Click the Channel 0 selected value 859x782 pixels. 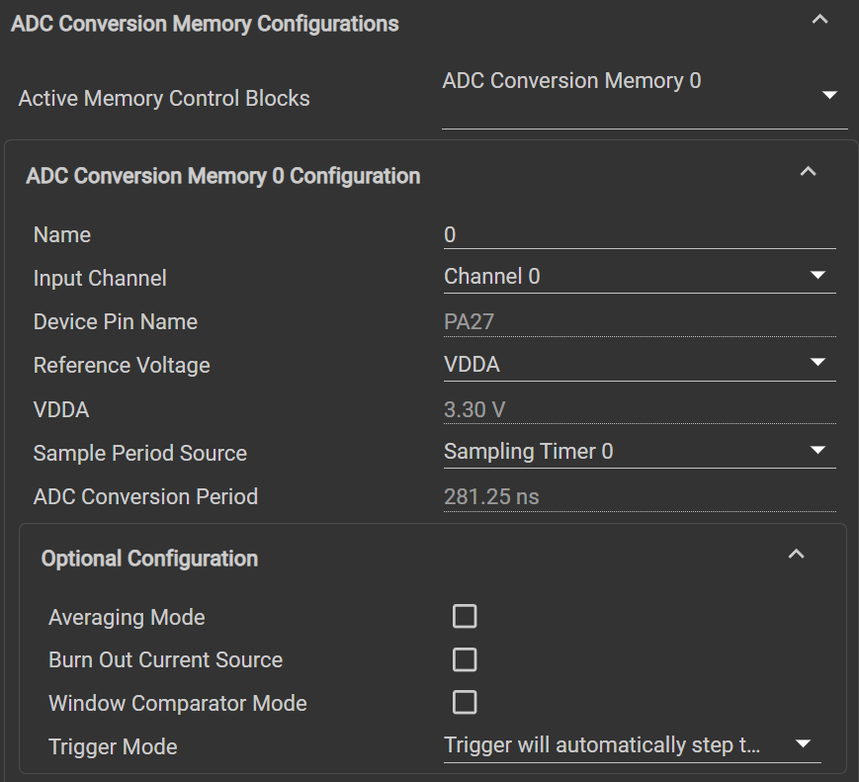click(492, 277)
